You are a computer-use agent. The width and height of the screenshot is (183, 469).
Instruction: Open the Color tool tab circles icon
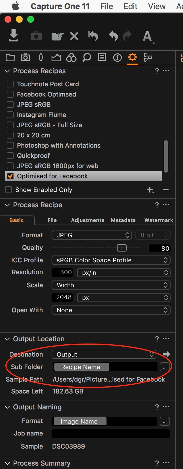[x=71, y=58]
